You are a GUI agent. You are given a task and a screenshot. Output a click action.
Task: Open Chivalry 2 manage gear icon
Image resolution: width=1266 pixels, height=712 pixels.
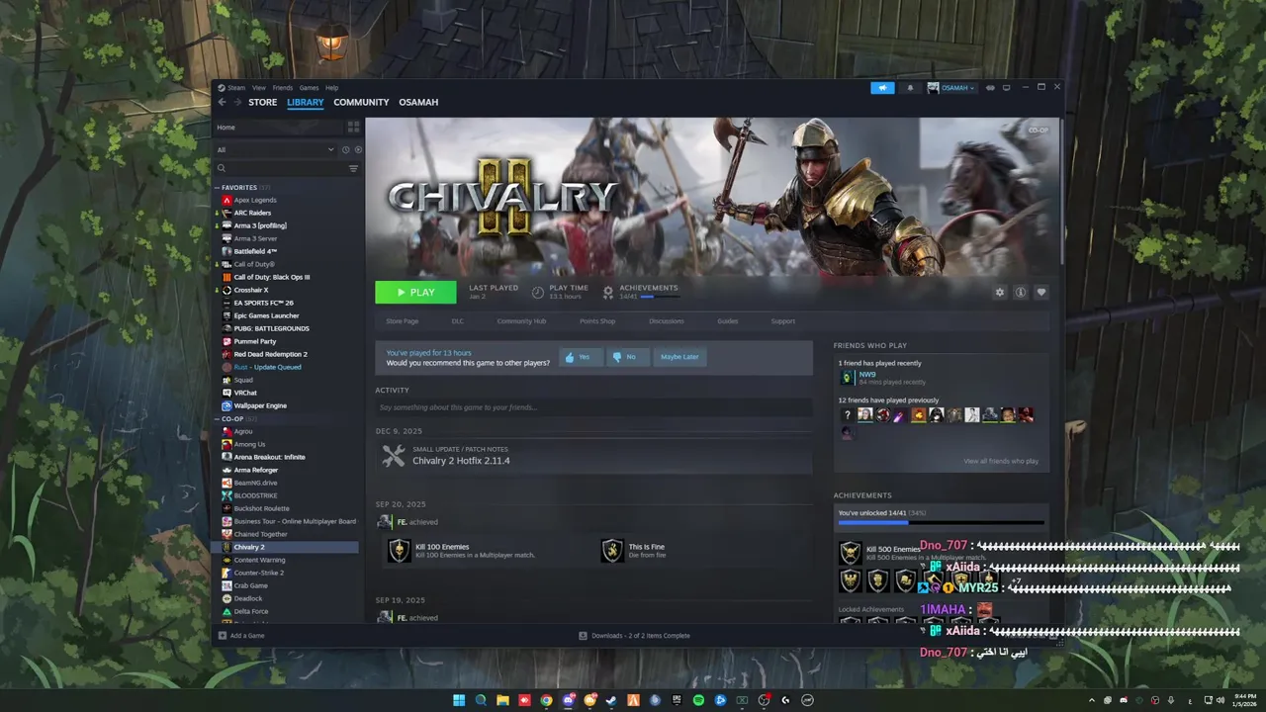tap(1000, 293)
